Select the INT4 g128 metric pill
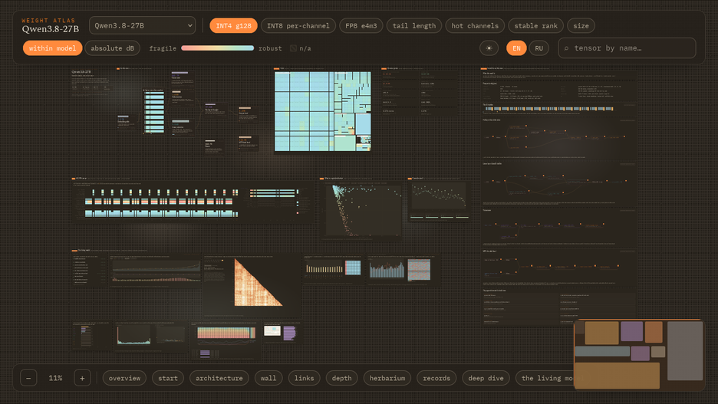 [233, 25]
